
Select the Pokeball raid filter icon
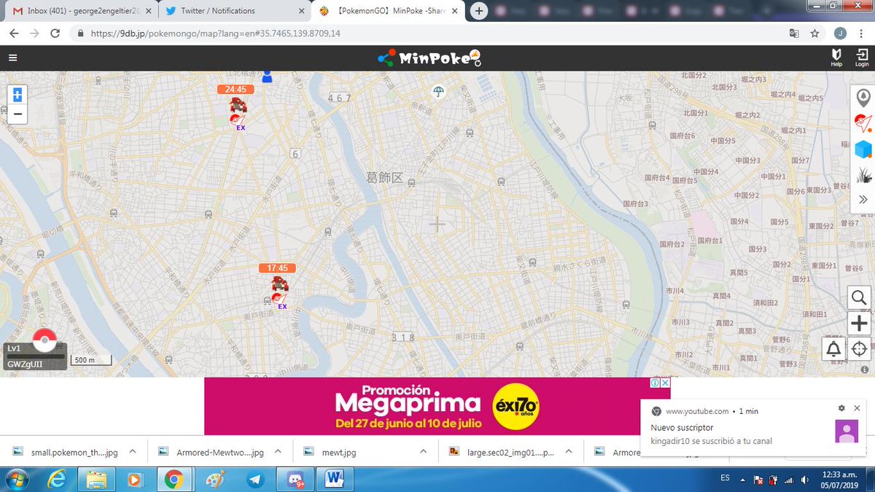(x=863, y=123)
